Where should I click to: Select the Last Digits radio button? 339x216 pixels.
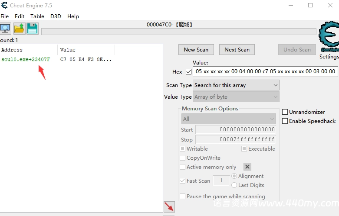click(x=234, y=185)
